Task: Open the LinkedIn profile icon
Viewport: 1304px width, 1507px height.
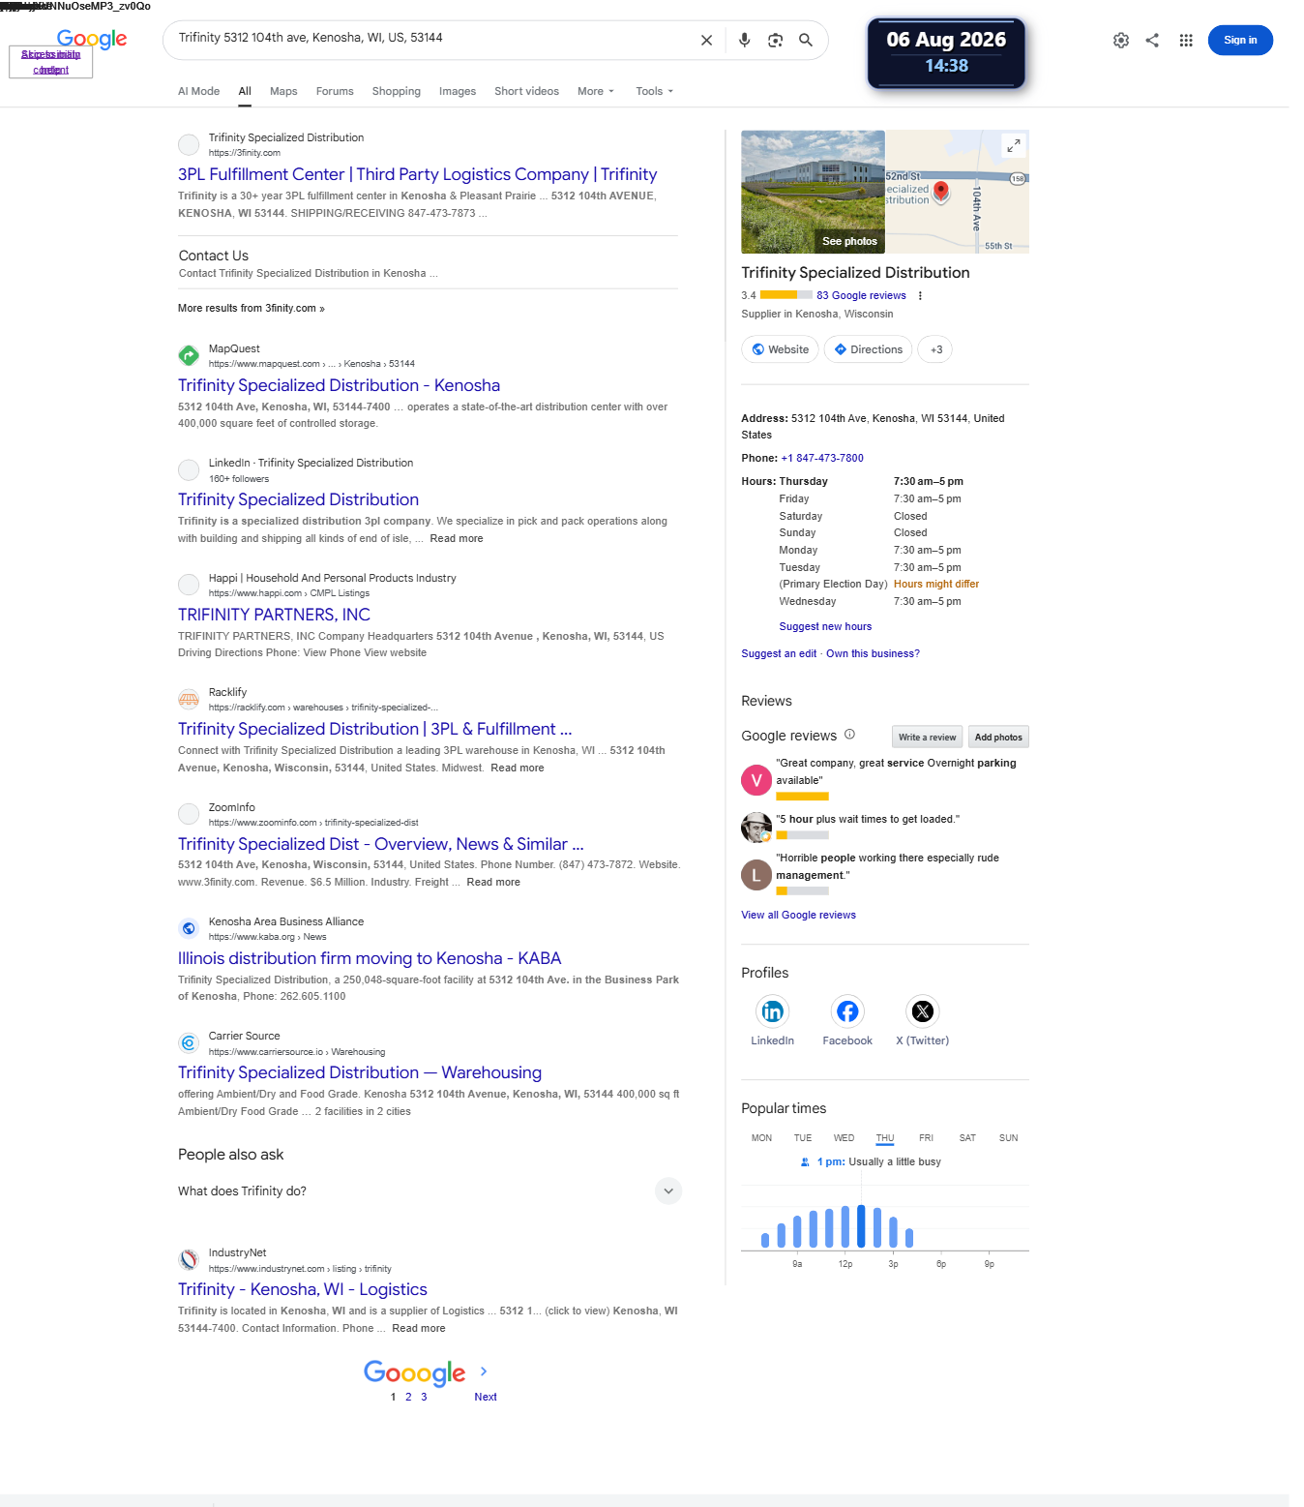Action: (772, 1011)
